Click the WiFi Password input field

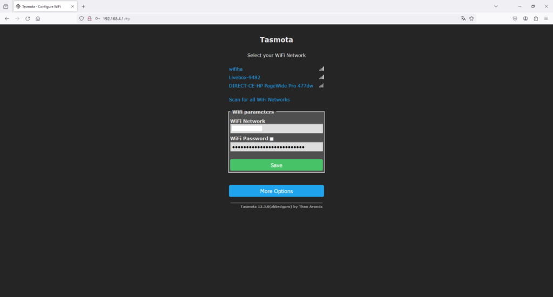click(276, 147)
